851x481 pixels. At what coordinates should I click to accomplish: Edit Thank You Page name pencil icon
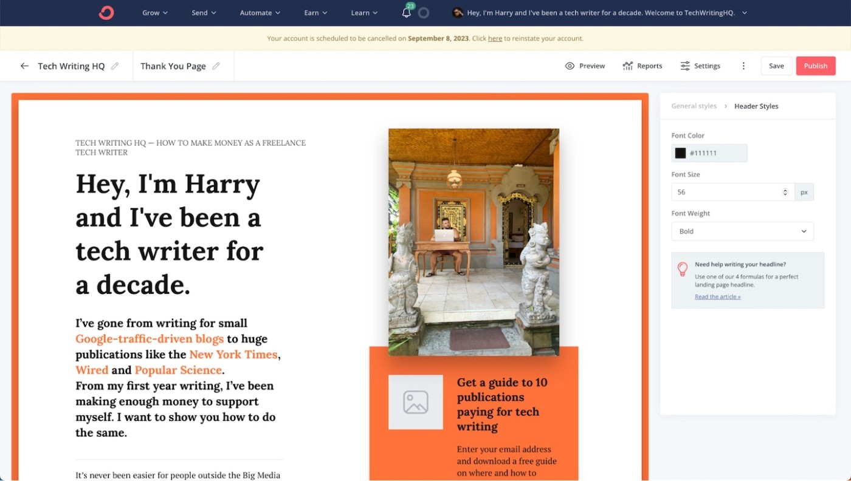coord(216,66)
